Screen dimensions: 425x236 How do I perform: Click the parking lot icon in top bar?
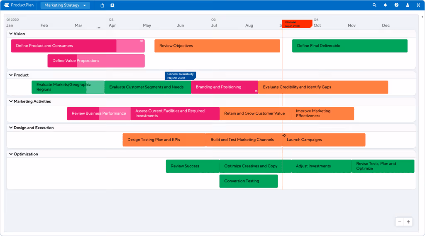coord(112,5)
